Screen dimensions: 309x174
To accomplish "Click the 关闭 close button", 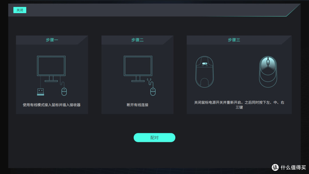I will 20,10.
